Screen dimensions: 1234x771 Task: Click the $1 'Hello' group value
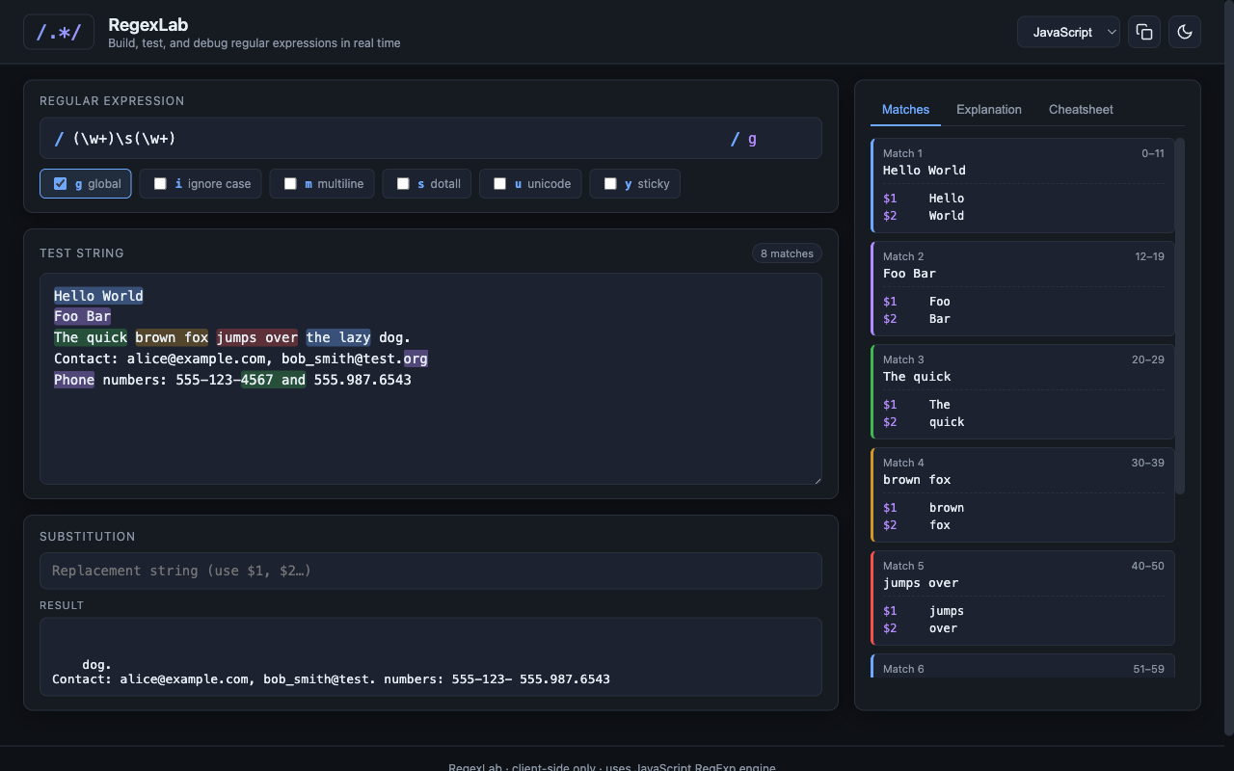947,199
